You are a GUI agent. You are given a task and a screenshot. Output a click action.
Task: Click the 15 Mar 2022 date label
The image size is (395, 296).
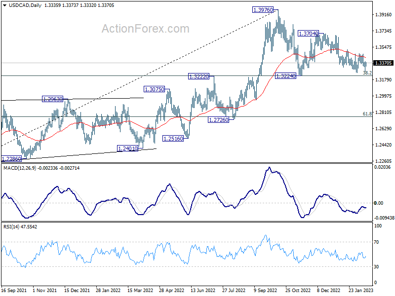pyautogui.click(x=140, y=290)
